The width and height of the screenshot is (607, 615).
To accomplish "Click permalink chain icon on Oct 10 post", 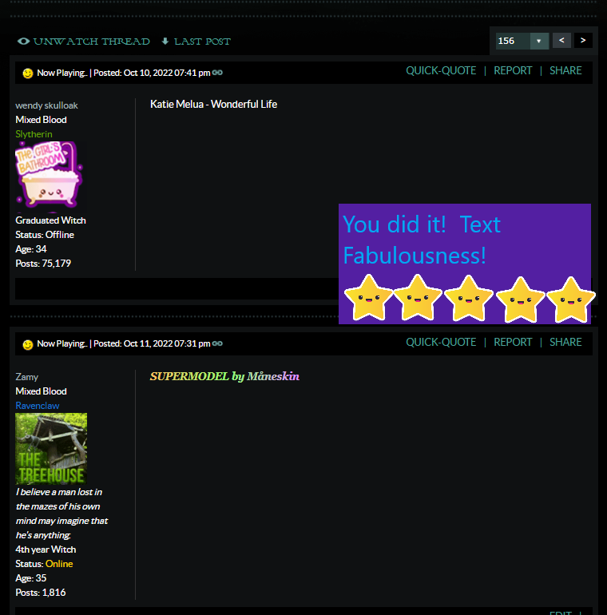I will point(217,73).
